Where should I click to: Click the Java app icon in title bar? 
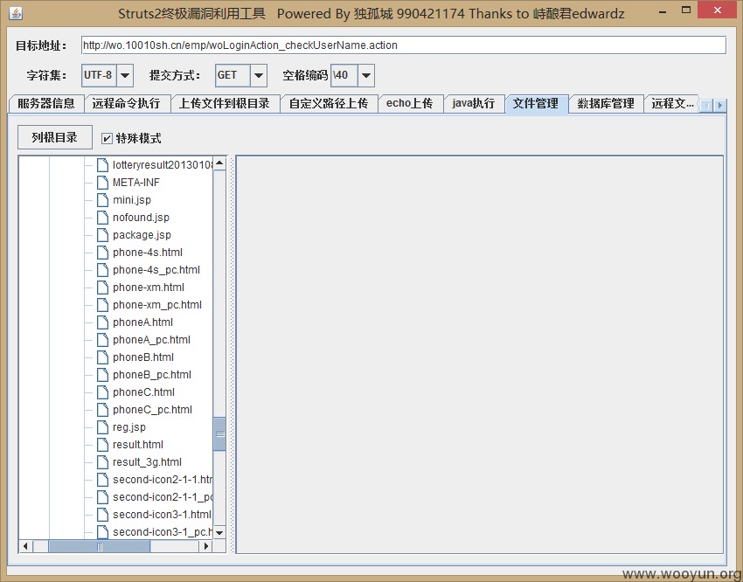(16, 13)
